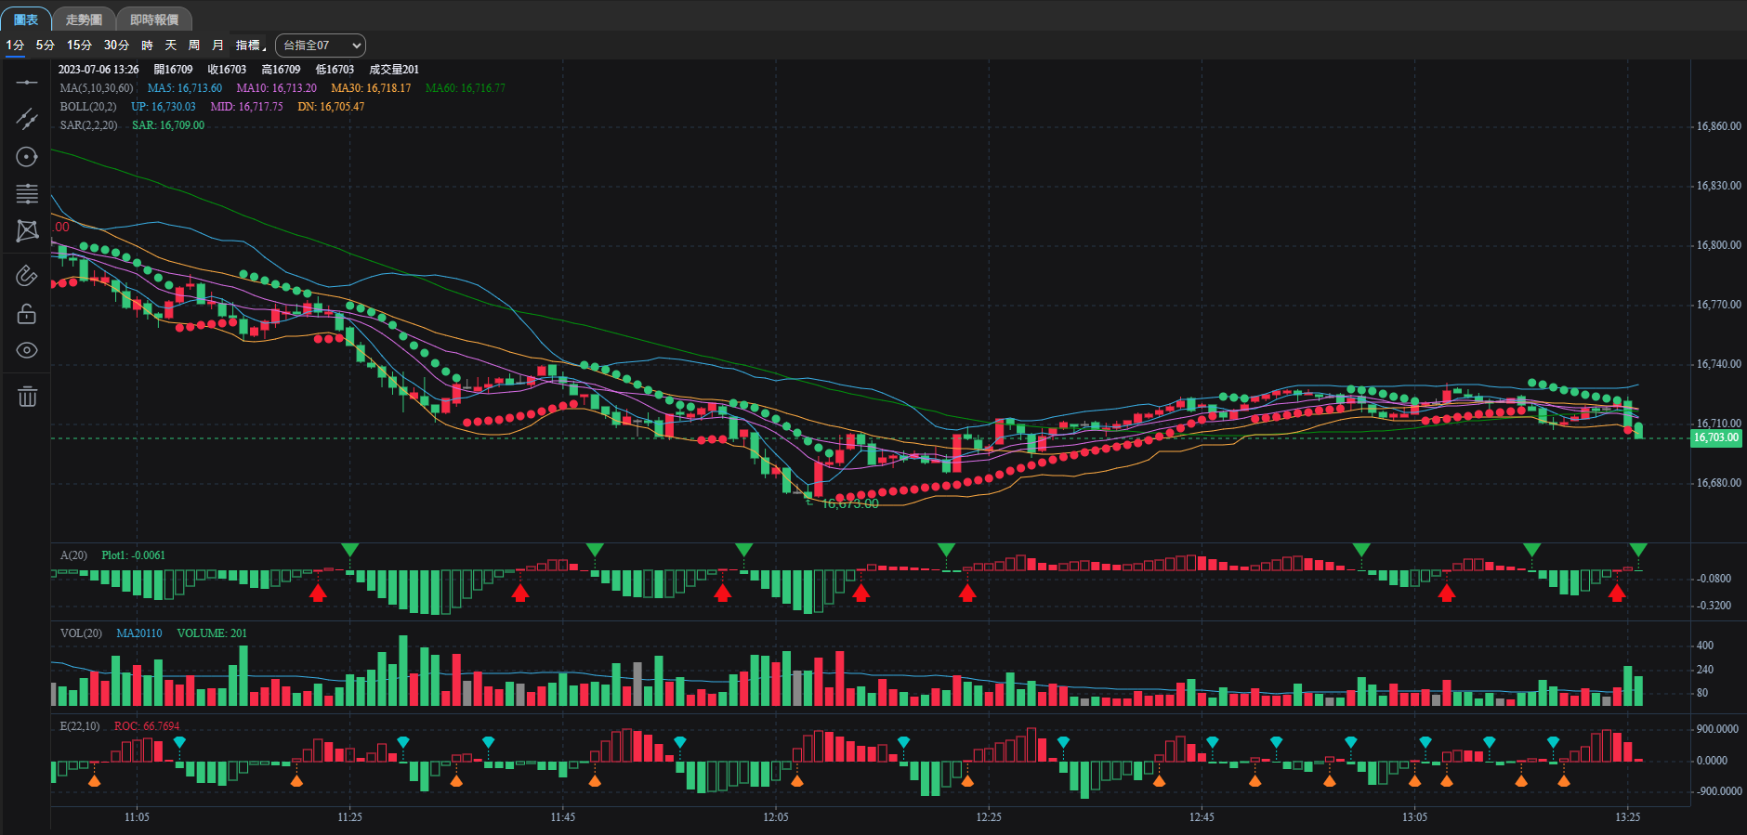Click the green 16,703.00 current price tag

pyautogui.click(x=1715, y=437)
